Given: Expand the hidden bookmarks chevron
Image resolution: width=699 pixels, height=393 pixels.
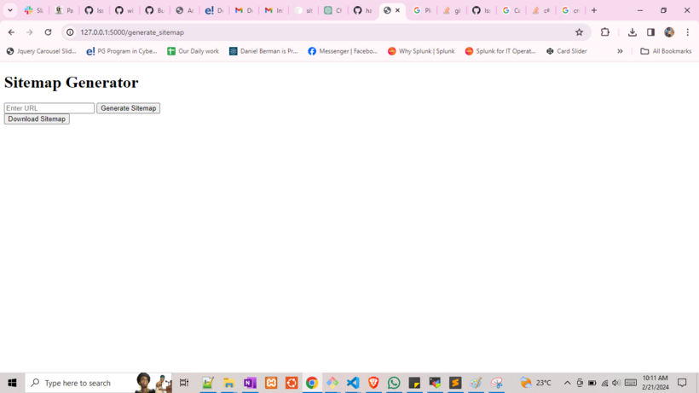Looking at the screenshot, I should [x=620, y=51].
